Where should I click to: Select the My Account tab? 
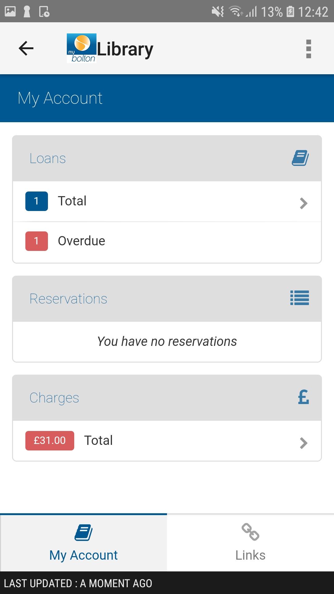(x=83, y=543)
